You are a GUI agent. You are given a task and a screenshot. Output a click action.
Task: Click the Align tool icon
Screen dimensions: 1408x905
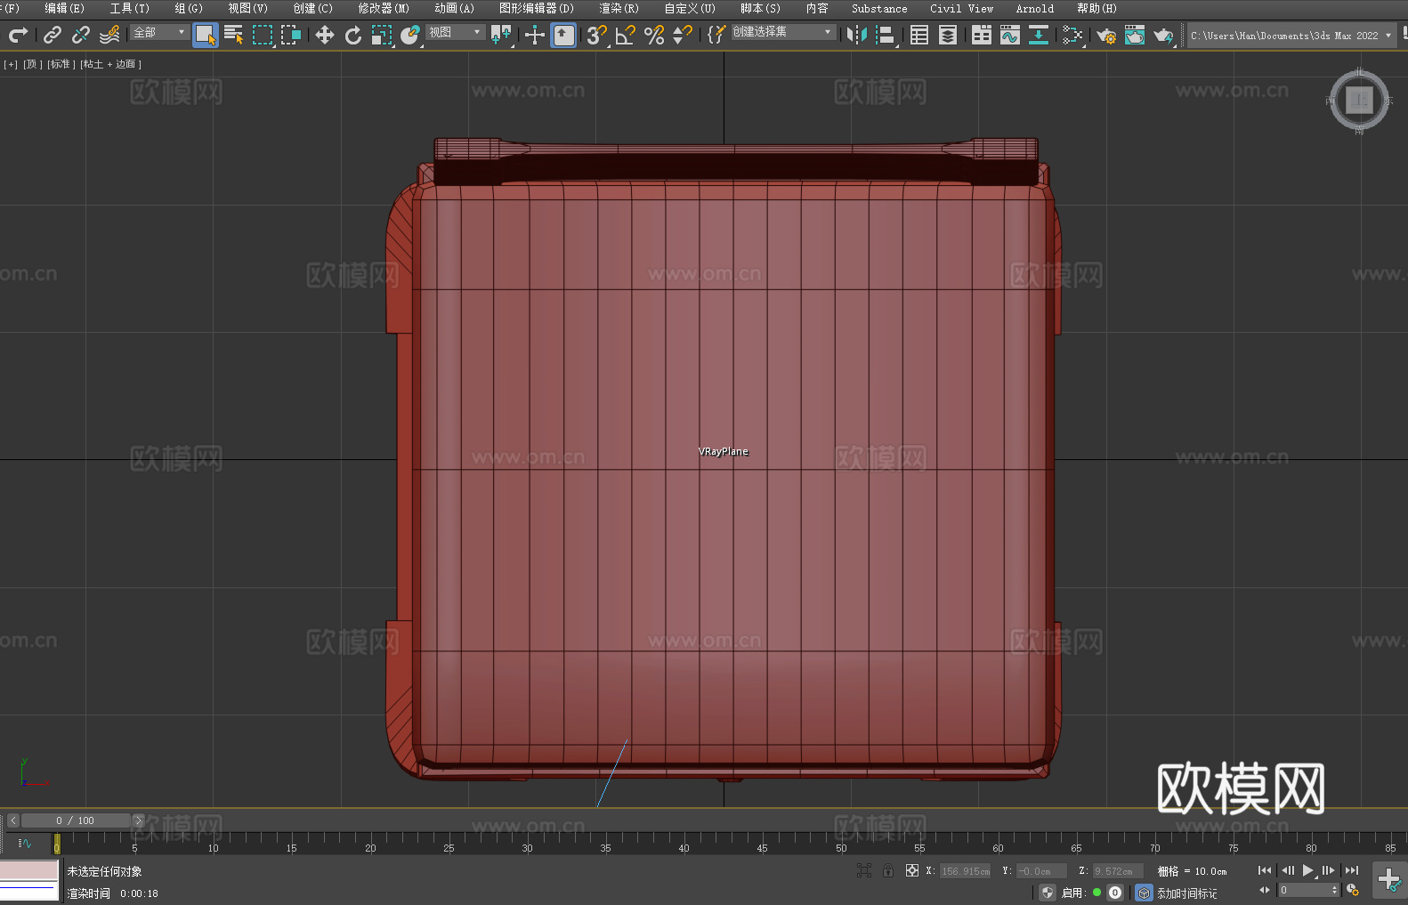pos(886,36)
